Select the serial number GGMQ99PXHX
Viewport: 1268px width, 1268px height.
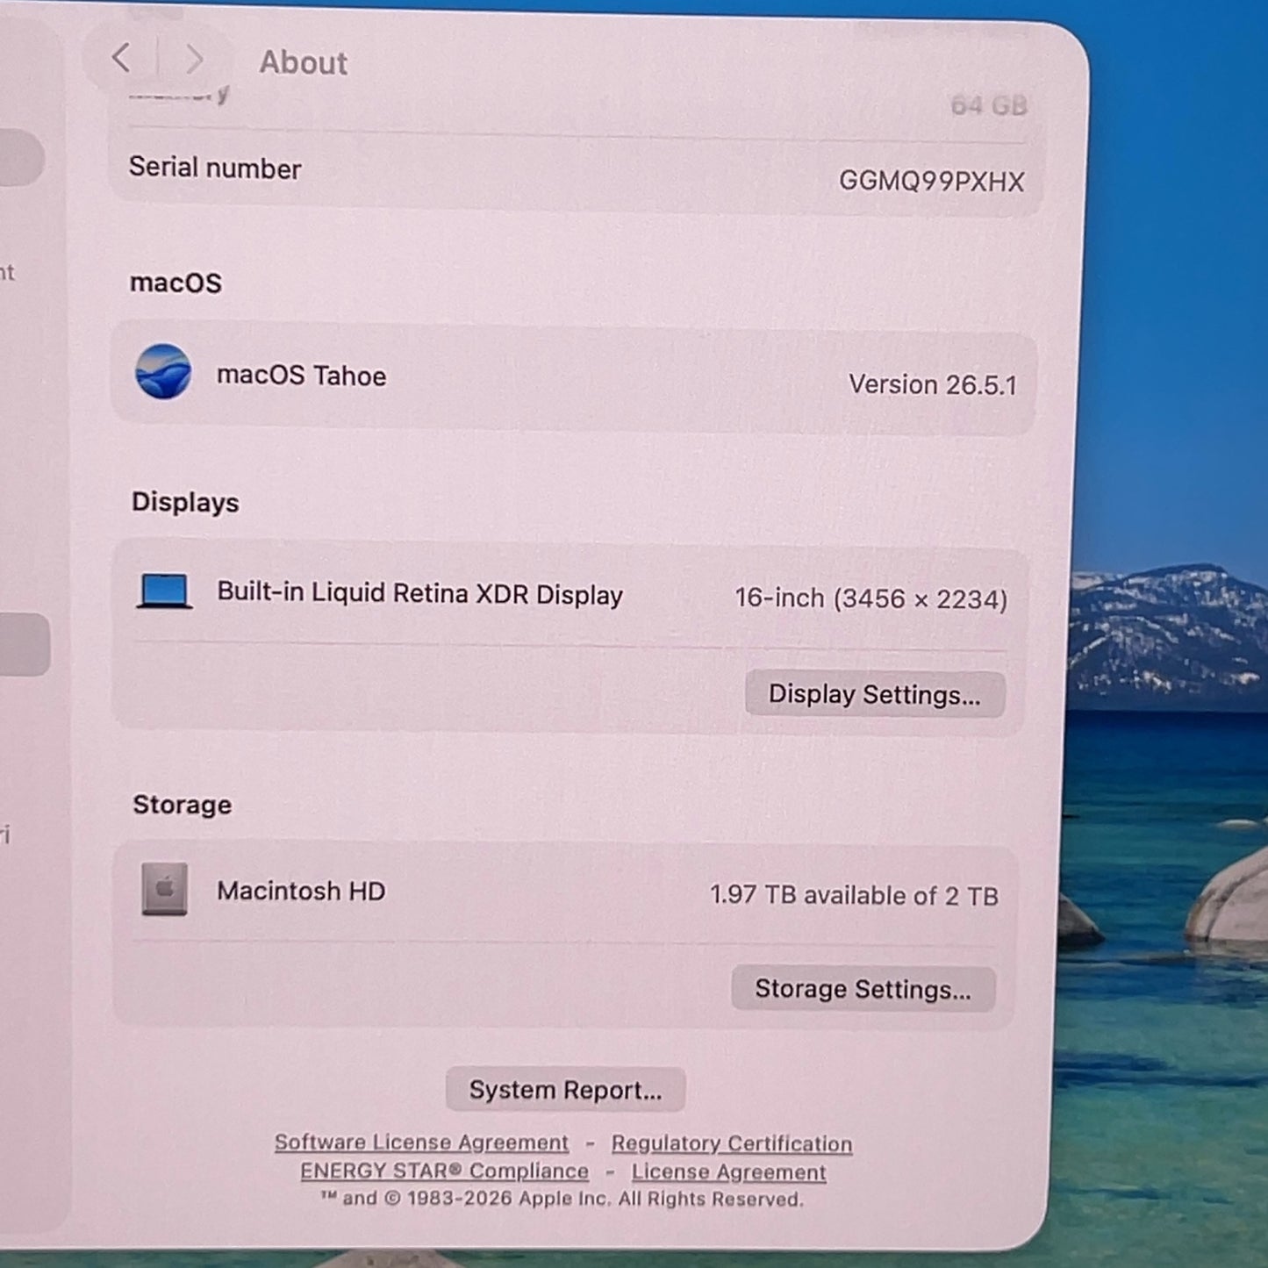931,181
